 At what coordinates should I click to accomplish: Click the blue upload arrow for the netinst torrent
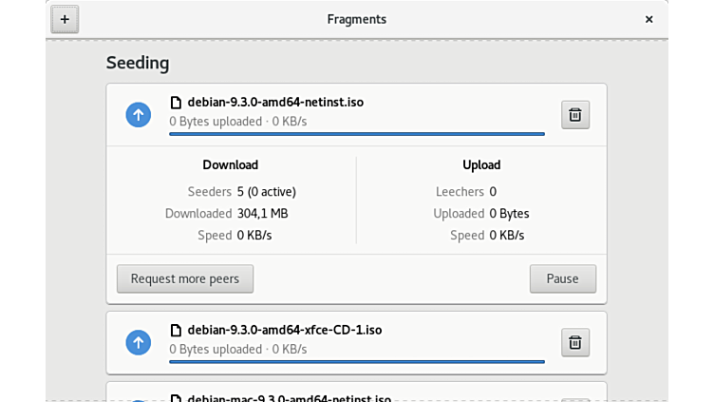[139, 115]
